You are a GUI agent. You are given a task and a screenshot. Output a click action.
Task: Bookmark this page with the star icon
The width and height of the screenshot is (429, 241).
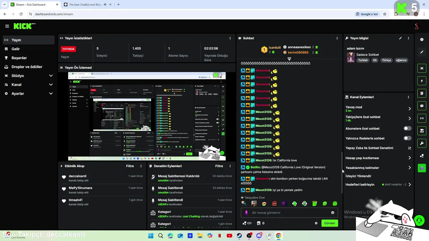(x=385, y=14)
